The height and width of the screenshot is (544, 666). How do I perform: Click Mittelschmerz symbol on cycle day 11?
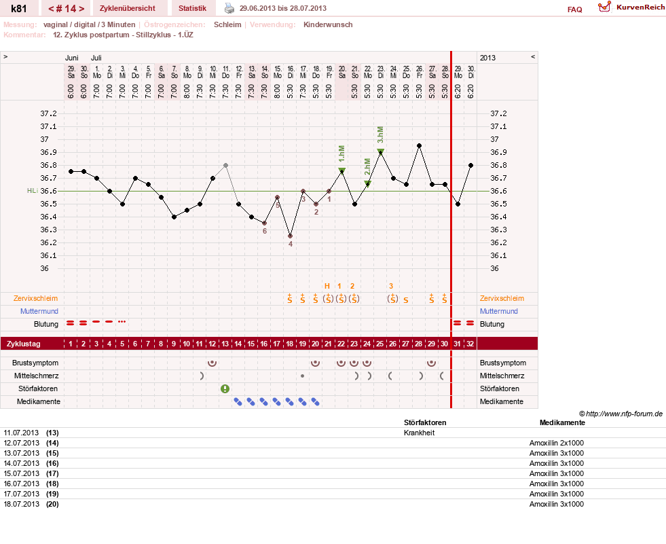pos(202,376)
